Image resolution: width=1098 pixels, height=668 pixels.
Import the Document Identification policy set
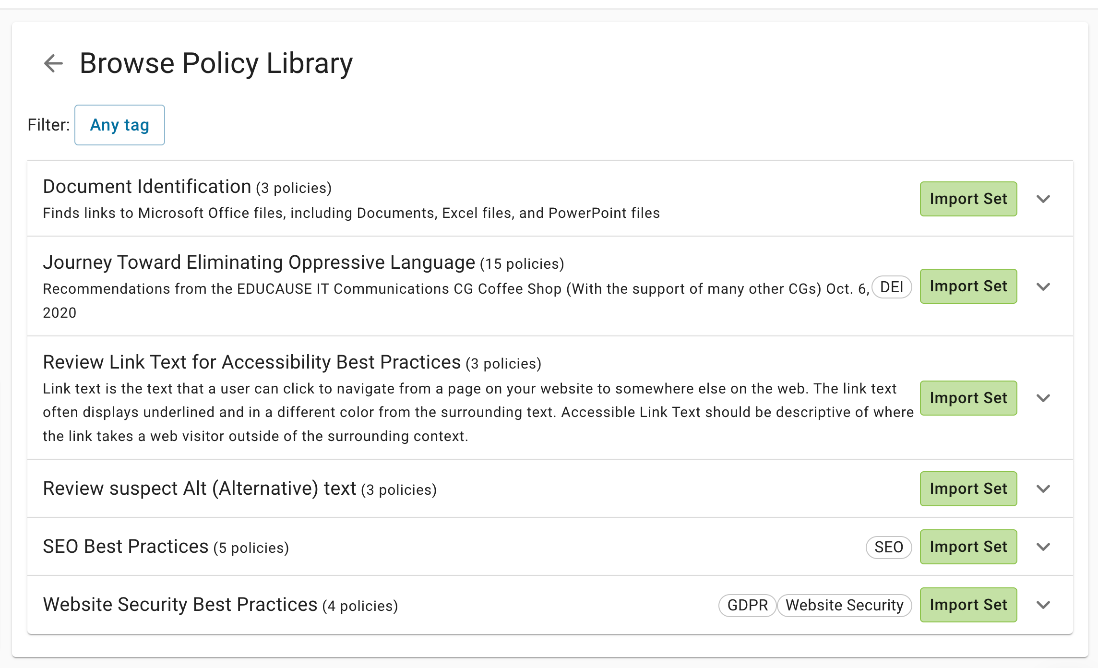[968, 199]
